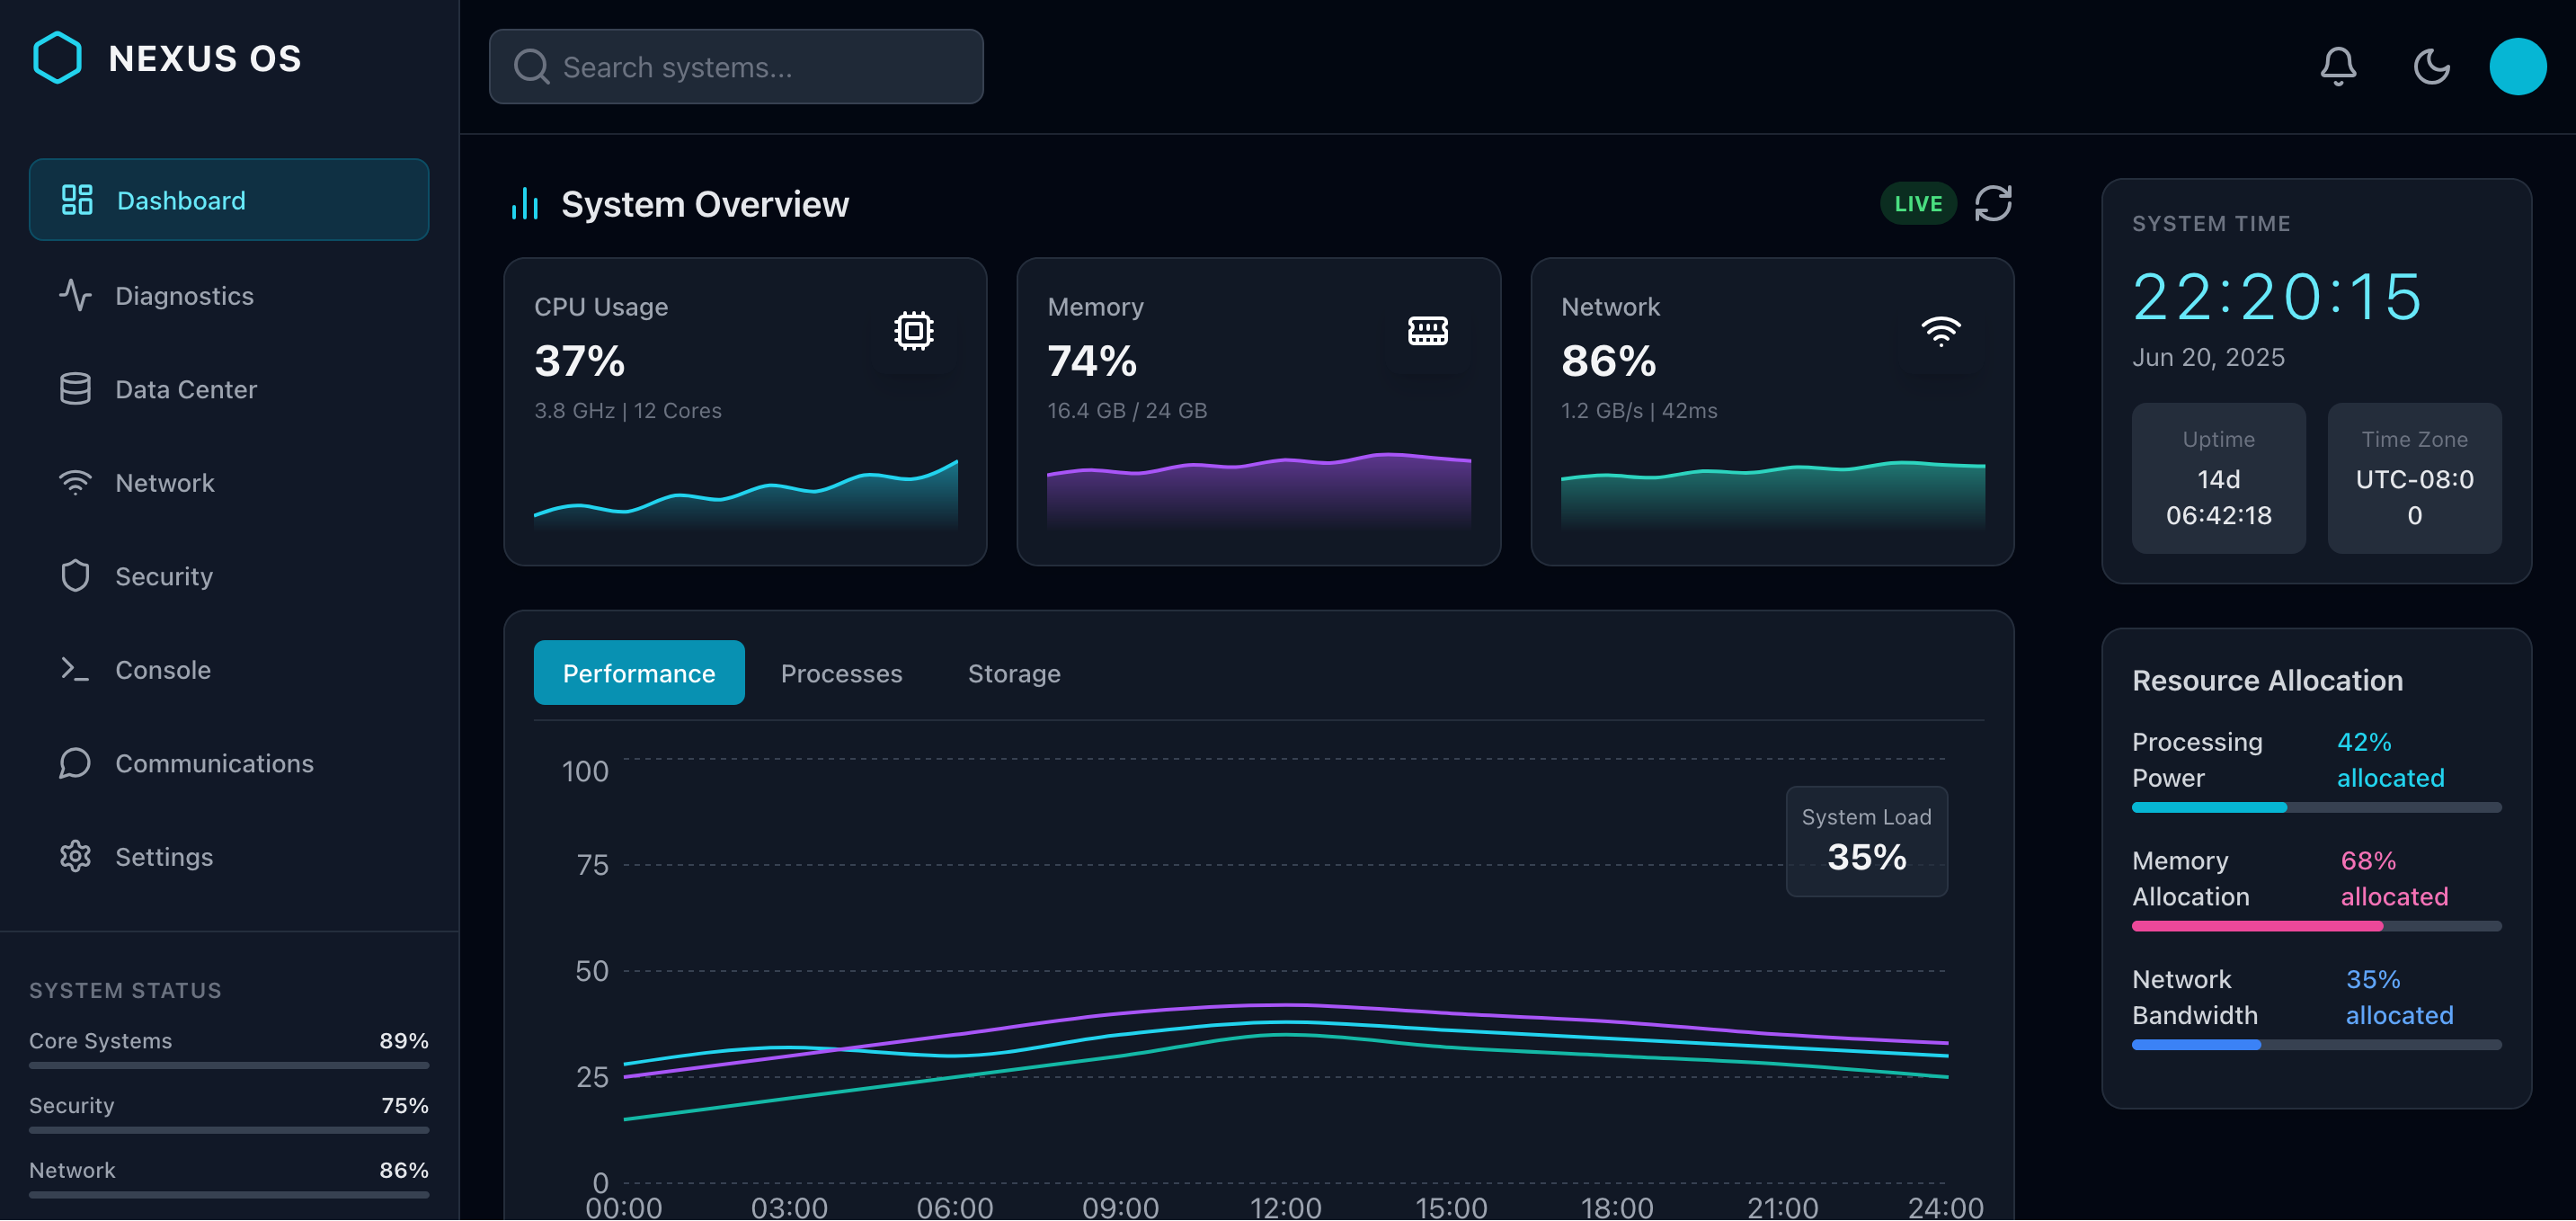Click the '16.4 GB / 24 GB' text
The image size is (2576, 1221).
pyautogui.click(x=1127, y=411)
